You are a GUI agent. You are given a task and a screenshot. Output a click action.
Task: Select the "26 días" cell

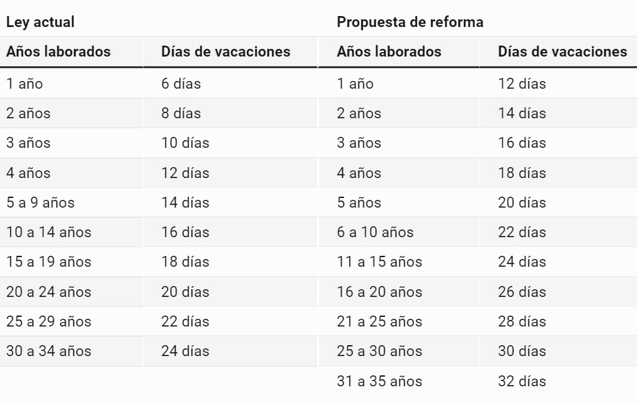[x=522, y=292]
